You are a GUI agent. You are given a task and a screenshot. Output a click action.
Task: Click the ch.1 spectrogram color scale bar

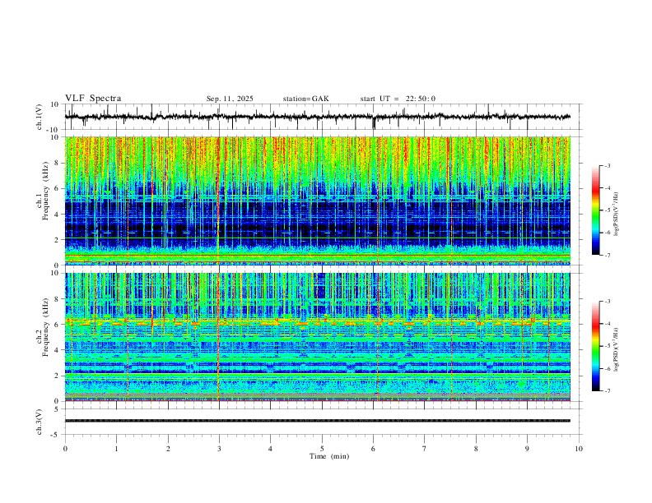[x=595, y=210]
